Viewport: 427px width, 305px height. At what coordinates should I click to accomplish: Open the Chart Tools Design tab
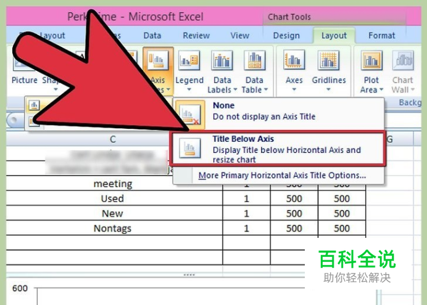click(x=286, y=36)
